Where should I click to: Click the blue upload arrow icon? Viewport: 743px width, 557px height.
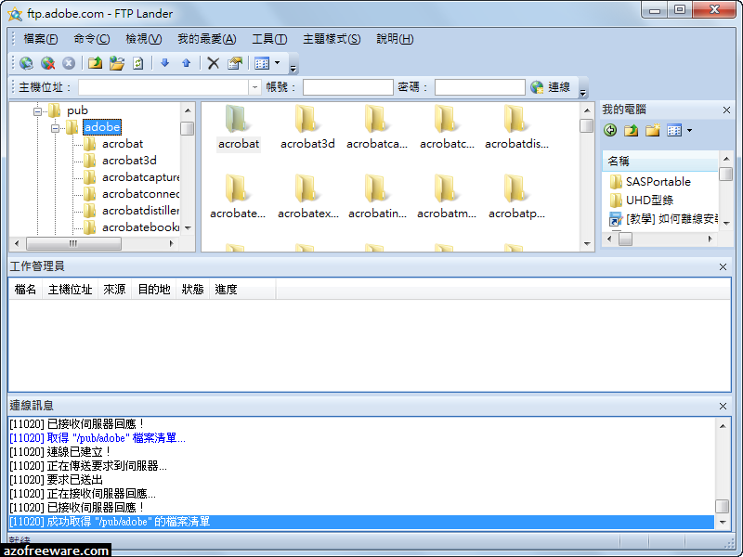pyautogui.click(x=187, y=63)
